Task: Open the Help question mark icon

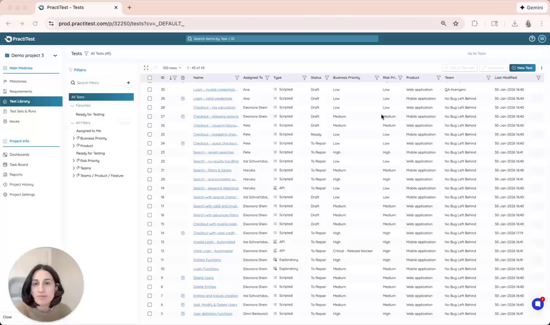Action: coord(532,39)
